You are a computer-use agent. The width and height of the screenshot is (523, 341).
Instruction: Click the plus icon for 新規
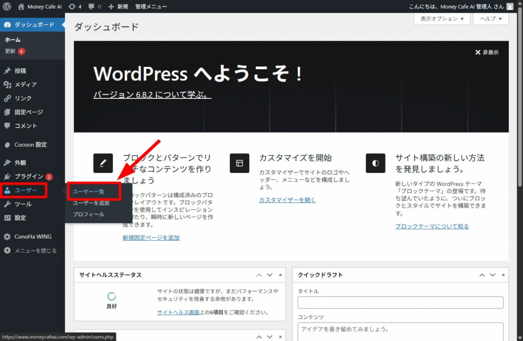point(111,6)
